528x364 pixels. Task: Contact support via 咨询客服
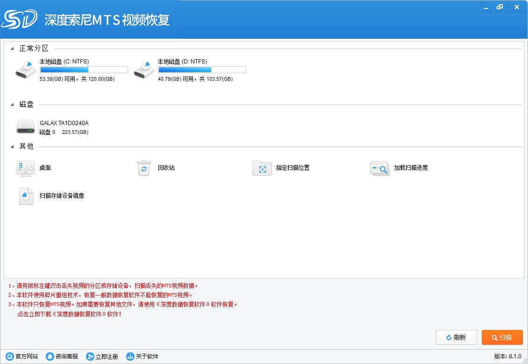[x=62, y=357]
